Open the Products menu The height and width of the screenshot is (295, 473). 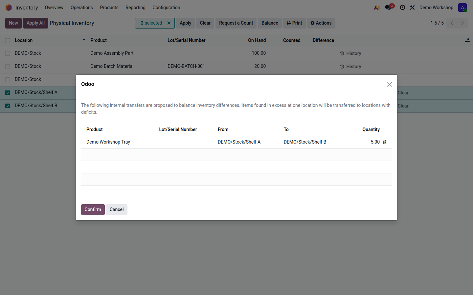109,8
